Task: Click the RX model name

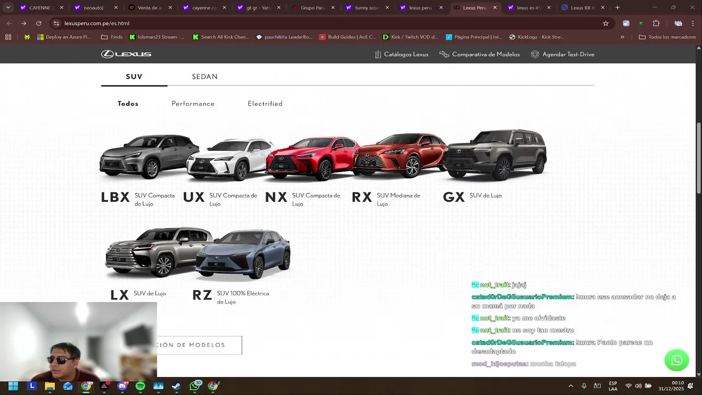Action: click(362, 198)
